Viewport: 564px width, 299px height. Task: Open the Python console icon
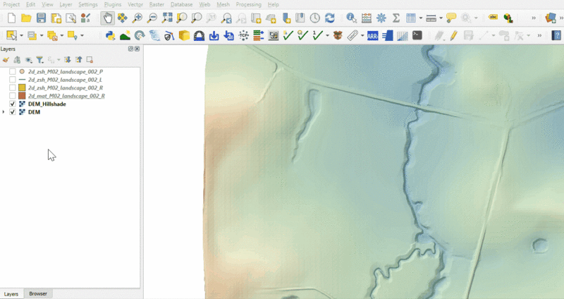pos(110,35)
